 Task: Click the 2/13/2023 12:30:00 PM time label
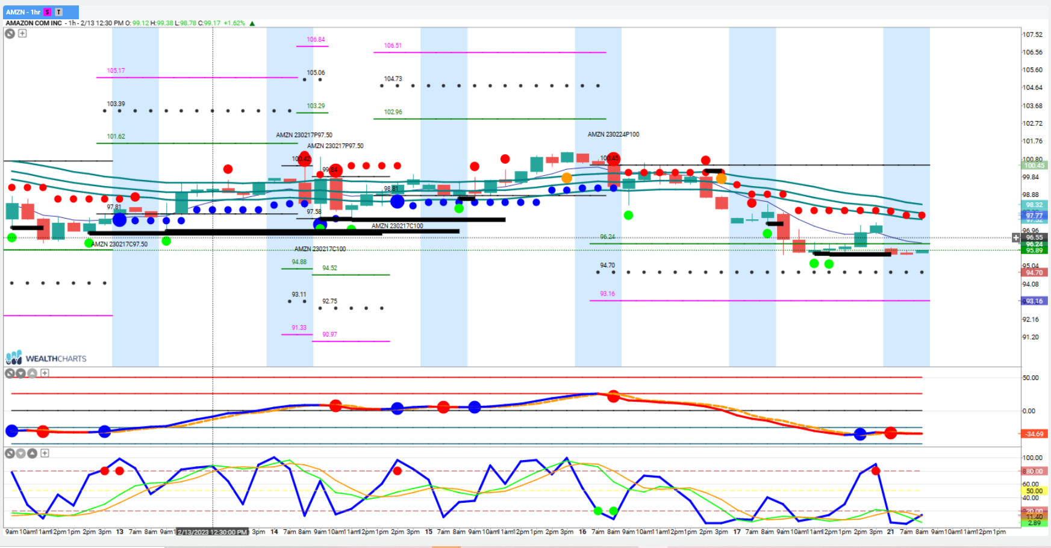[x=213, y=532]
